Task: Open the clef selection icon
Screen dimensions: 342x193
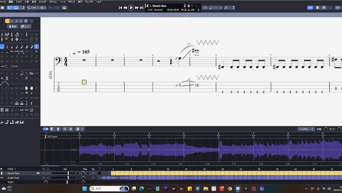Action: click(2, 35)
